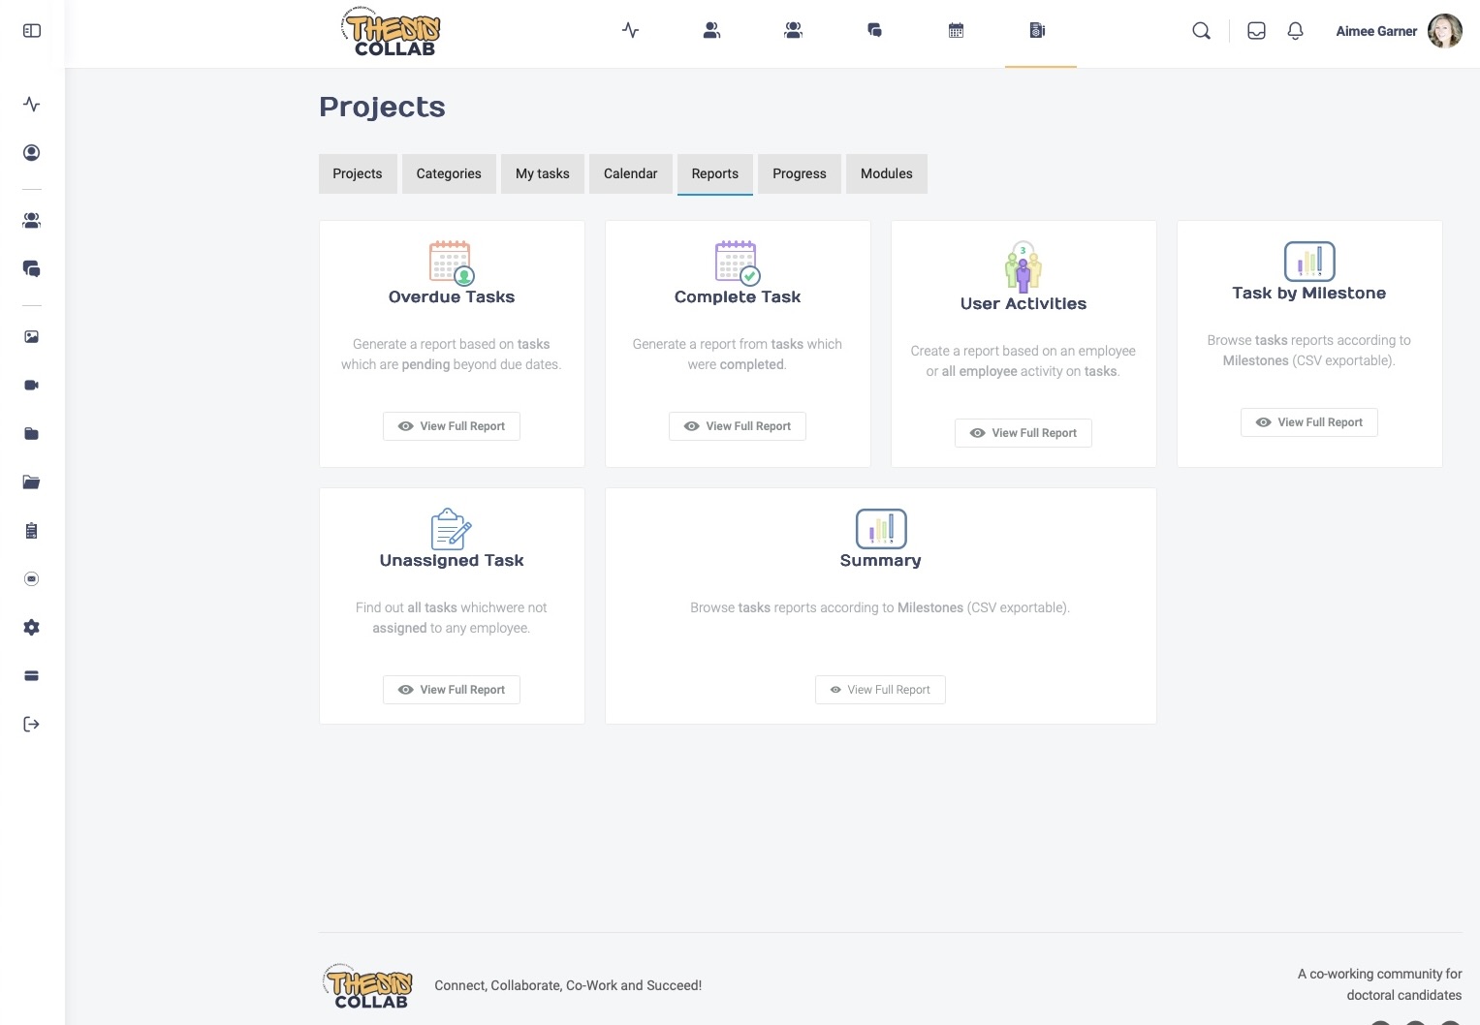Click the chat bubbles icon in top navigation
Image resolution: width=1480 pixels, height=1025 pixels.
point(874,31)
